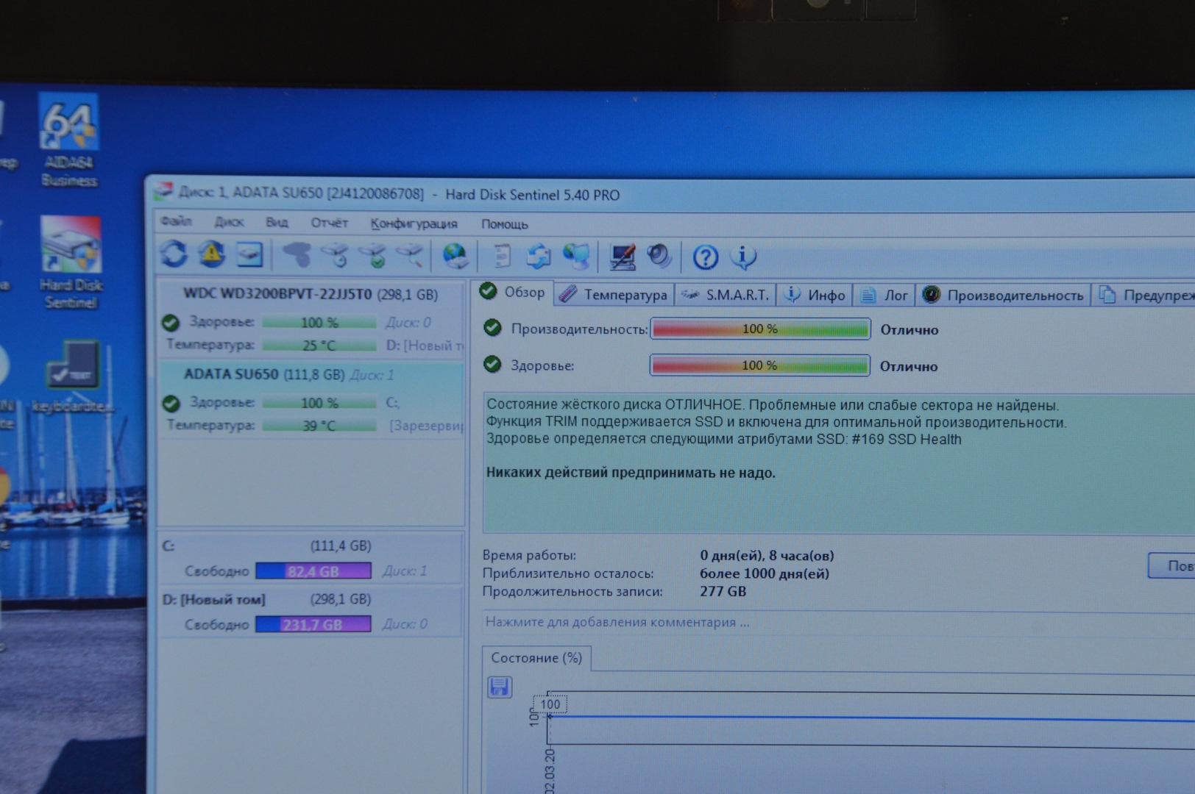Image resolution: width=1195 pixels, height=794 pixels.
Task: Click the Здоровье 100 % bar in overview
Action: tap(760, 365)
